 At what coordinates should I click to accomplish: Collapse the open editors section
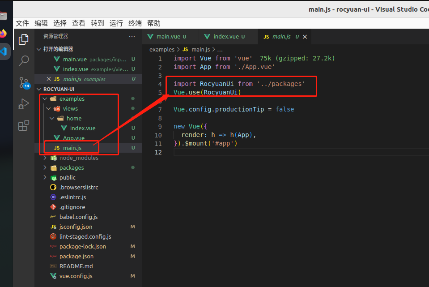tap(39, 49)
